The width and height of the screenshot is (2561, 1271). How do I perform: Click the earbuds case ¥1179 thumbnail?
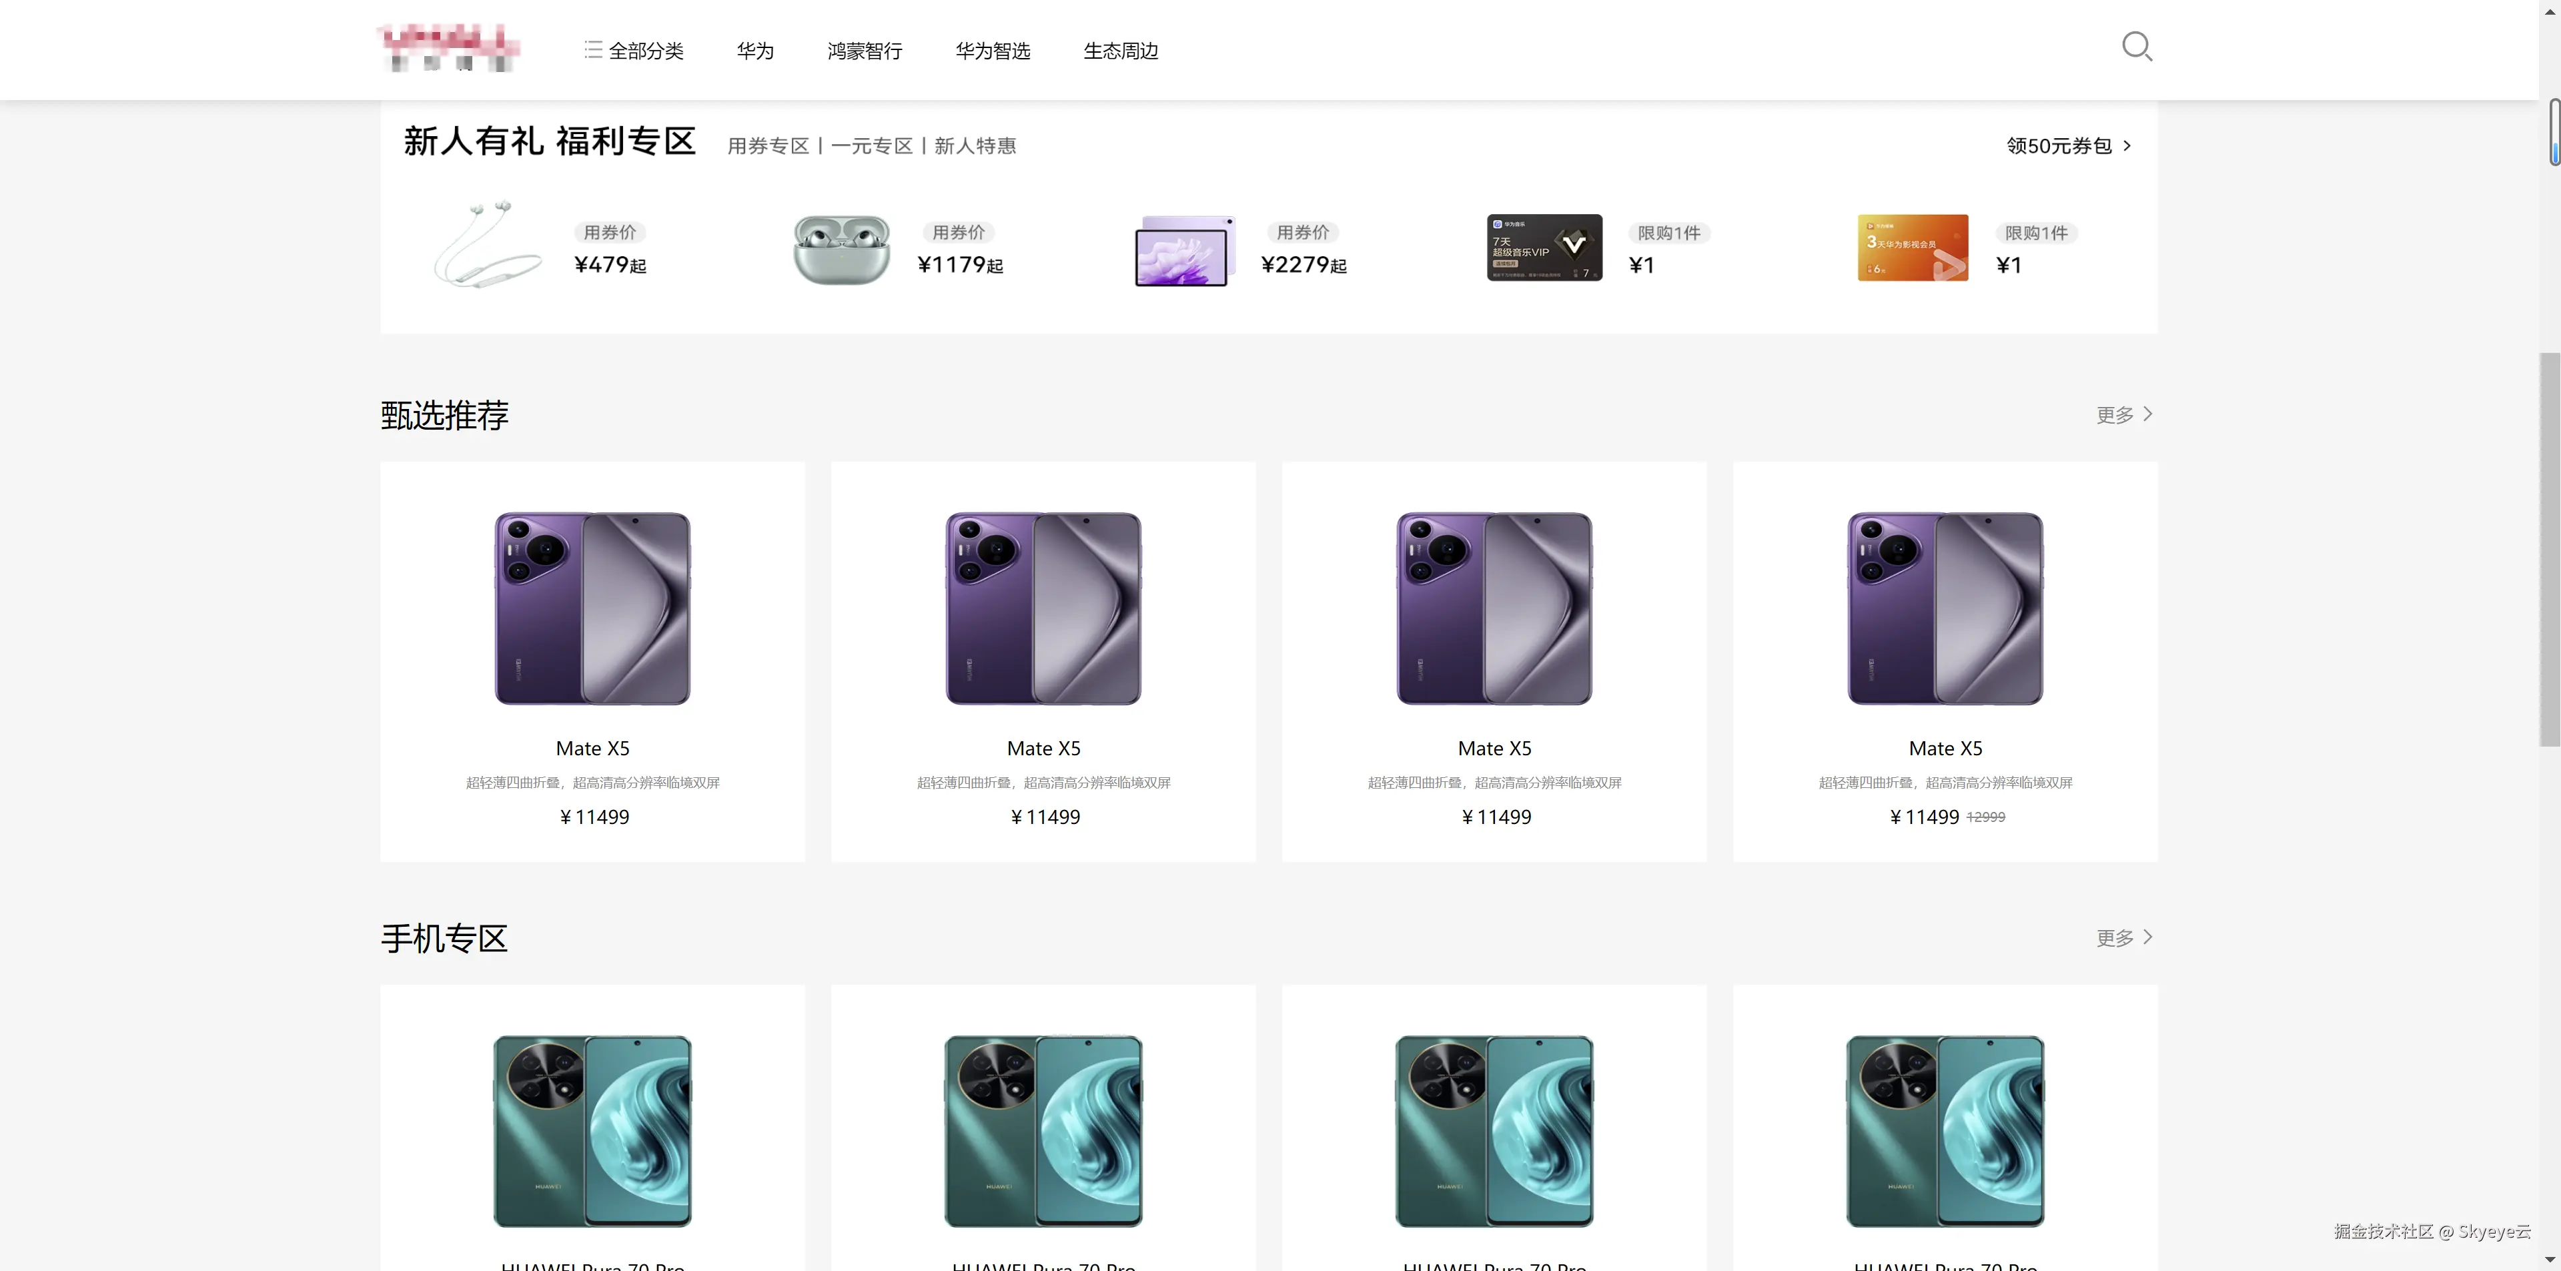coord(841,249)
